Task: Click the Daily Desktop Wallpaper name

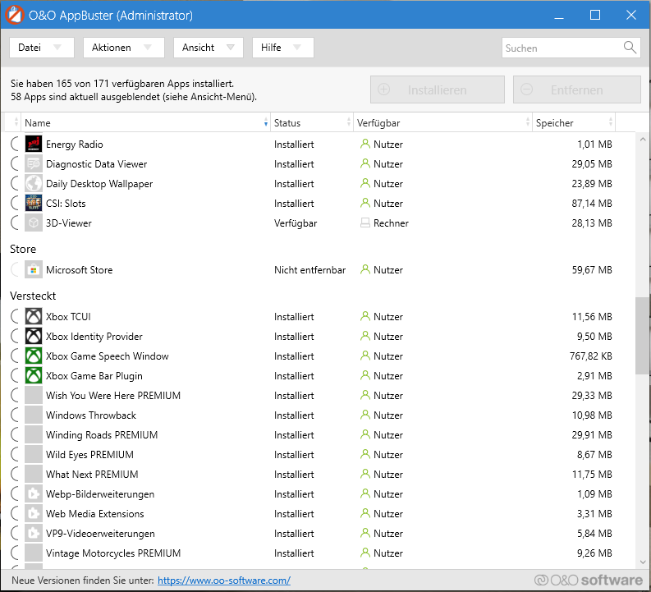Action: tap(99, 184)
